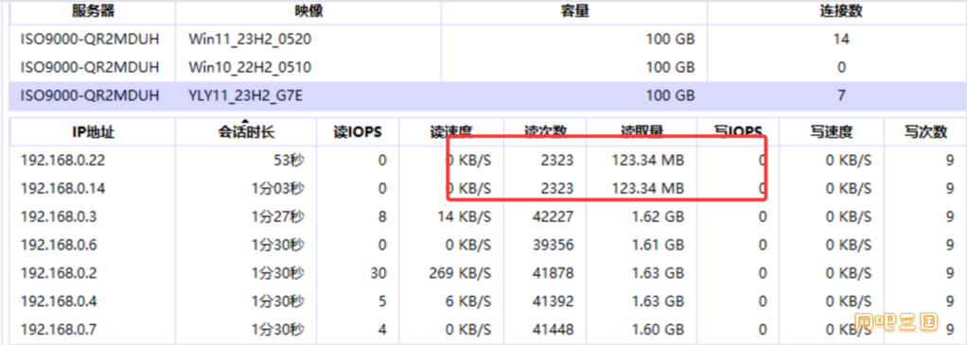Click the 容量 column header
Screen dimensions: 967x345
(574, 11)
